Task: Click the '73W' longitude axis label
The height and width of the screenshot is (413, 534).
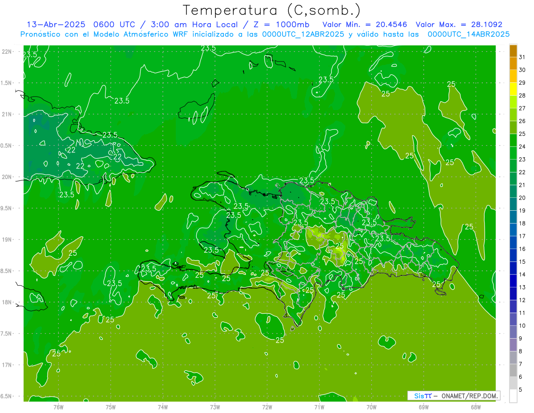Action: point(215,407)
